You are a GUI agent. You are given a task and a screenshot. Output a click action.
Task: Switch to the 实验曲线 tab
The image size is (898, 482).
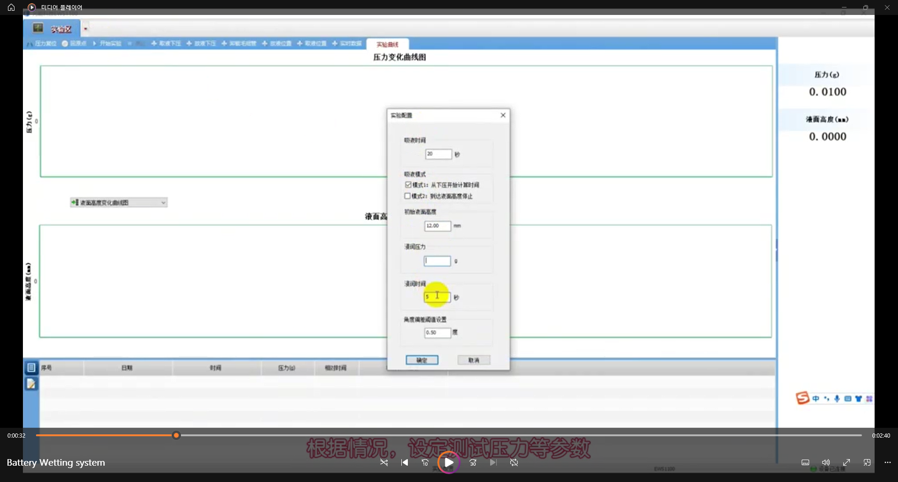(x=388, y=44)
